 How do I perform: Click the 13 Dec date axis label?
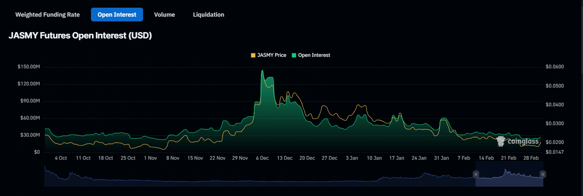pos(284,158)
